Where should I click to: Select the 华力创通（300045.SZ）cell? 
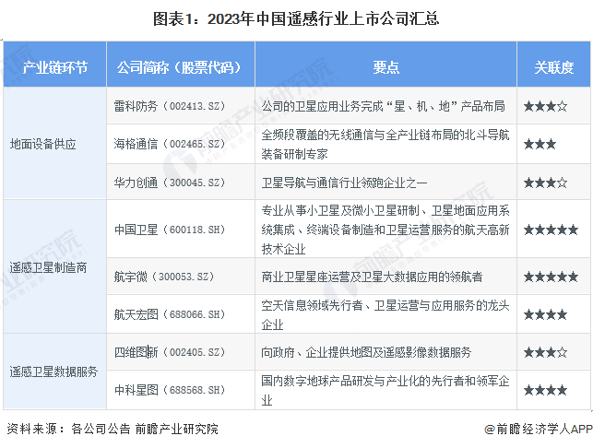click(181, 182)
